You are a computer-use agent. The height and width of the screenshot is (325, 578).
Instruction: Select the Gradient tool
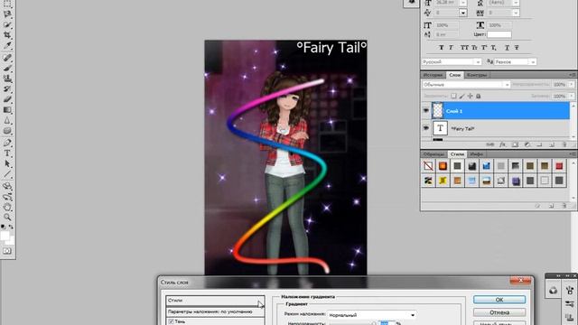[x=7, y=110]
